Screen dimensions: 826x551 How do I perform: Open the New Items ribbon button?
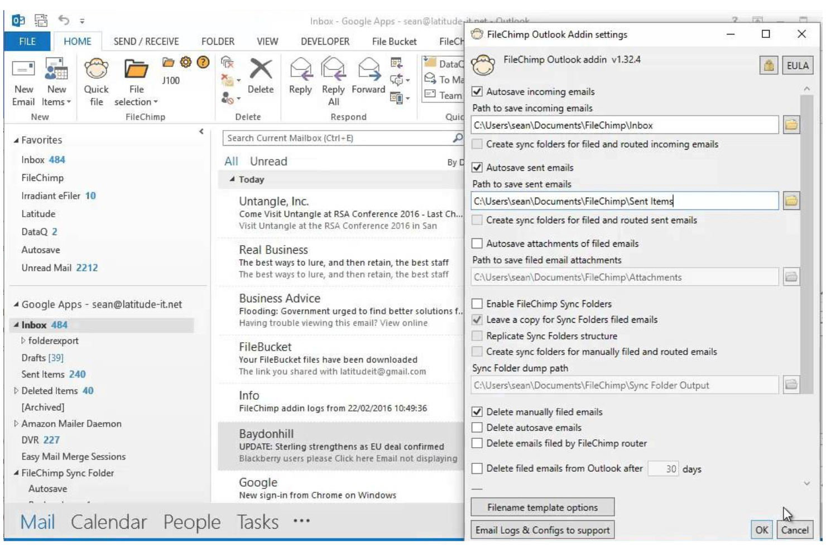click(x=56, y=82)
